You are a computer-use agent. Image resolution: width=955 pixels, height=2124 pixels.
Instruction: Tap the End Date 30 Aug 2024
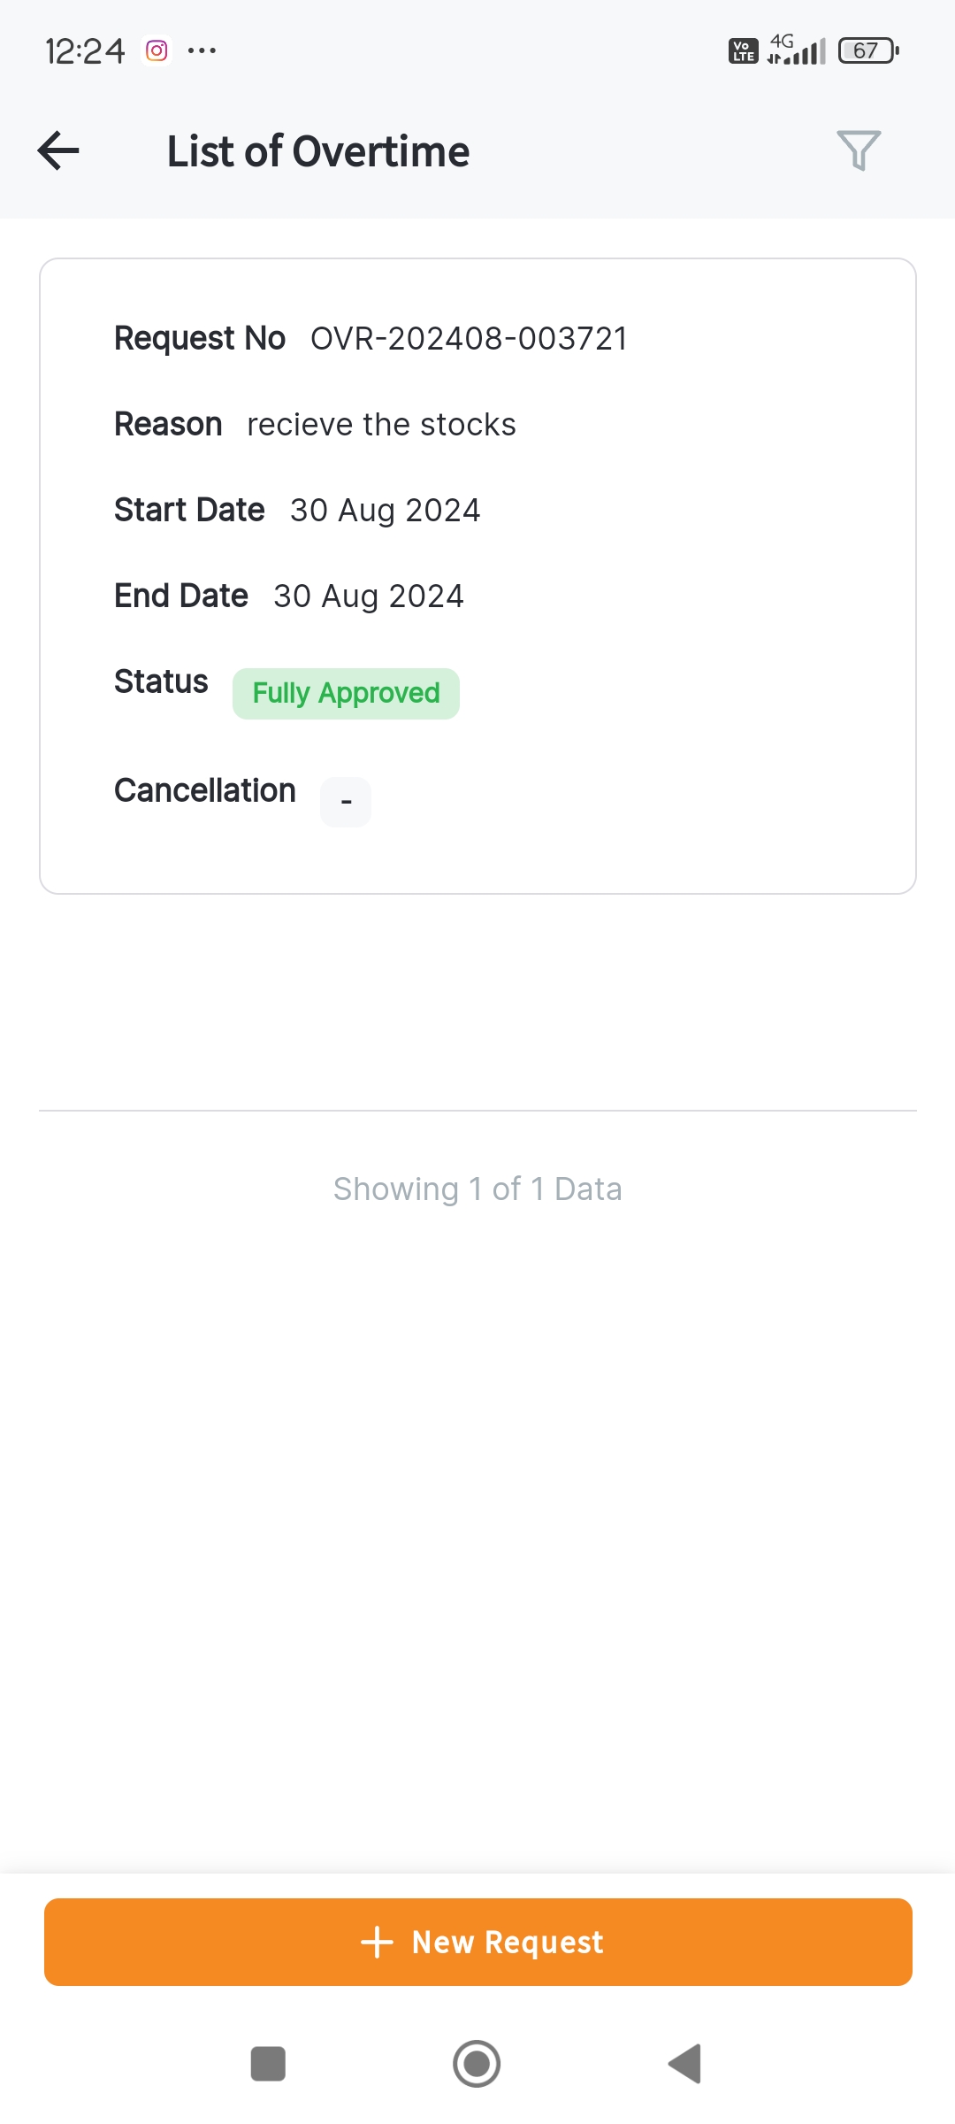(368, 596)
